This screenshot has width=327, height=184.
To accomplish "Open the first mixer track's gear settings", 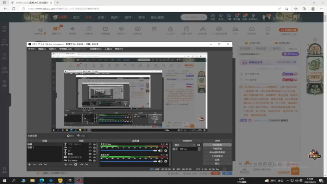I will pos(166,150).
